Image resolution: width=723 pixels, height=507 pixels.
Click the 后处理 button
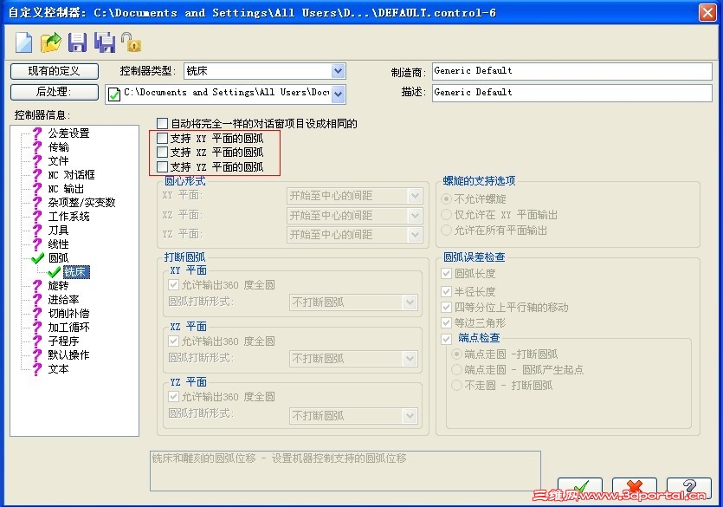click(55, 92)
